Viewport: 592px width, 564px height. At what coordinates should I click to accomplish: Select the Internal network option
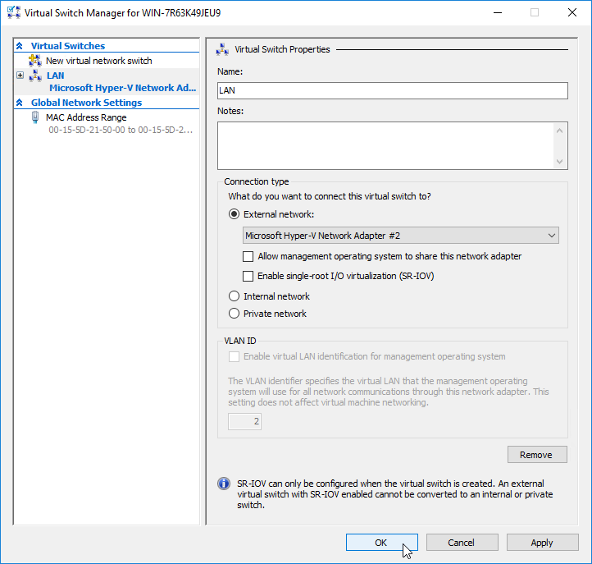(x=235, y=296)
